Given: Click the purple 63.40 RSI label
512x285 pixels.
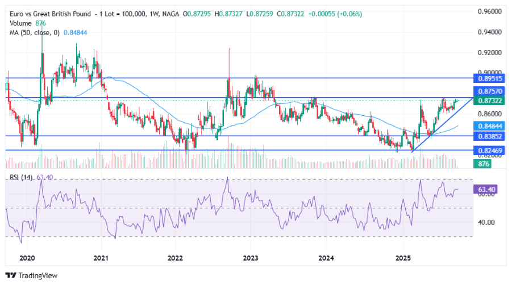Looking at the screenshot, I should [x=486, y=190].
